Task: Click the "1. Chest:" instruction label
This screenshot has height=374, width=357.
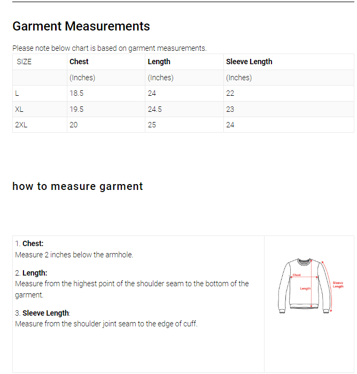Action: [29, 243]
